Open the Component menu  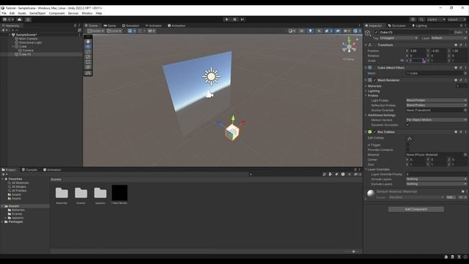[x=56, y=13]
